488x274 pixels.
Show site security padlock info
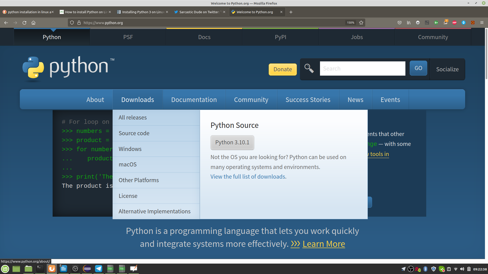[79, 23]
